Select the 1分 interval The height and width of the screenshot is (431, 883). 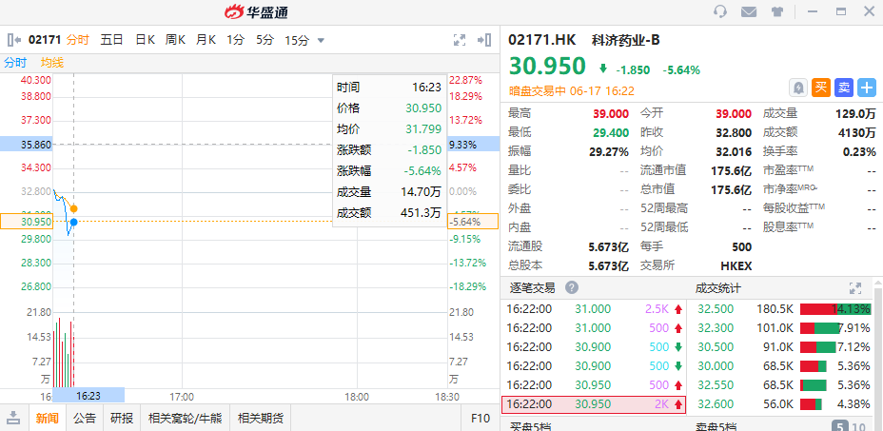(x=236, y=40)
